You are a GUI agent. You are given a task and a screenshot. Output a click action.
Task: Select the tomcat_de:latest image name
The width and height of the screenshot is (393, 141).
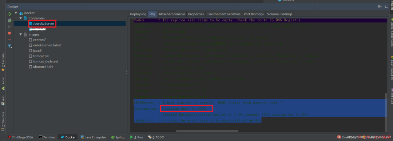pos(45,61)
